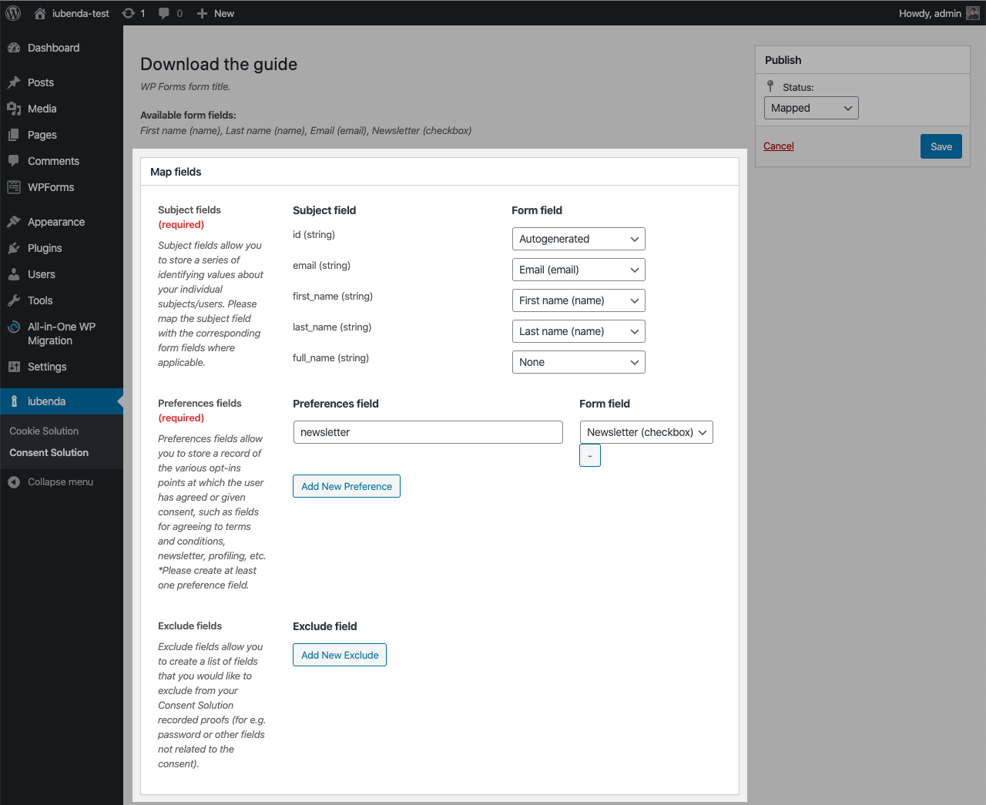Open the WPForms menu icon
The width and height of the screenshot is (986, 805).
[x=14, y=187]
